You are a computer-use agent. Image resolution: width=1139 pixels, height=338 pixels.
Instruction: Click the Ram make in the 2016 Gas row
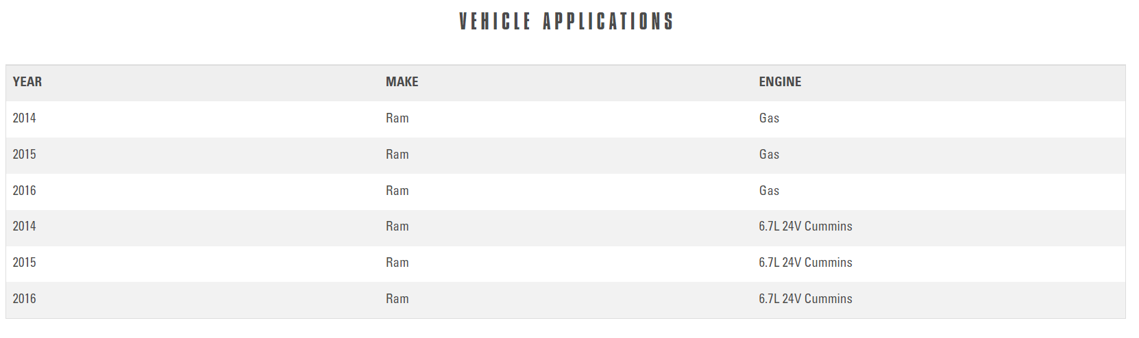click(397, 191)
